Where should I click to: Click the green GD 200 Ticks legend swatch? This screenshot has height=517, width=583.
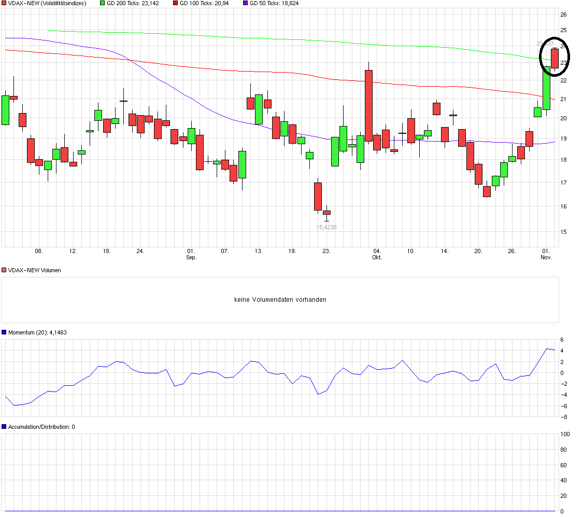103,3
